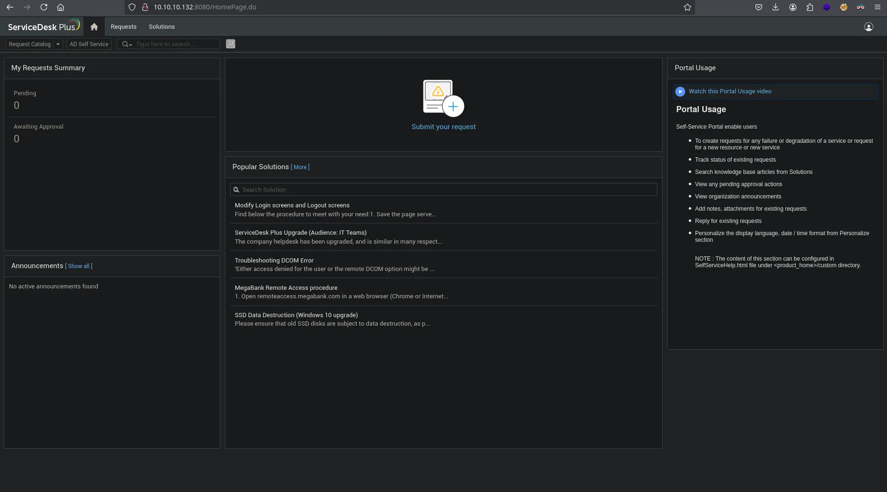Image resolution: width=887 pixels, height=492 pixels.
Task: Focus the Search Solution field
Action: pyautogui.click(x=443, y=190)
